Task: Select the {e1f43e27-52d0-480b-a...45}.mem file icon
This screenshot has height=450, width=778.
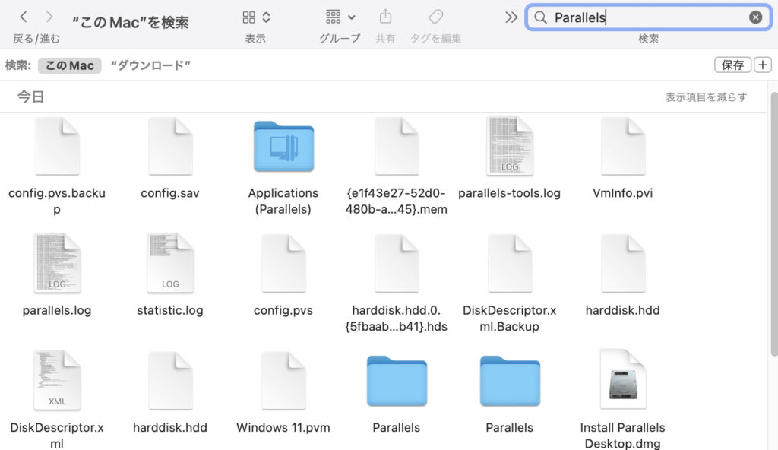Action: pos(397,147)
